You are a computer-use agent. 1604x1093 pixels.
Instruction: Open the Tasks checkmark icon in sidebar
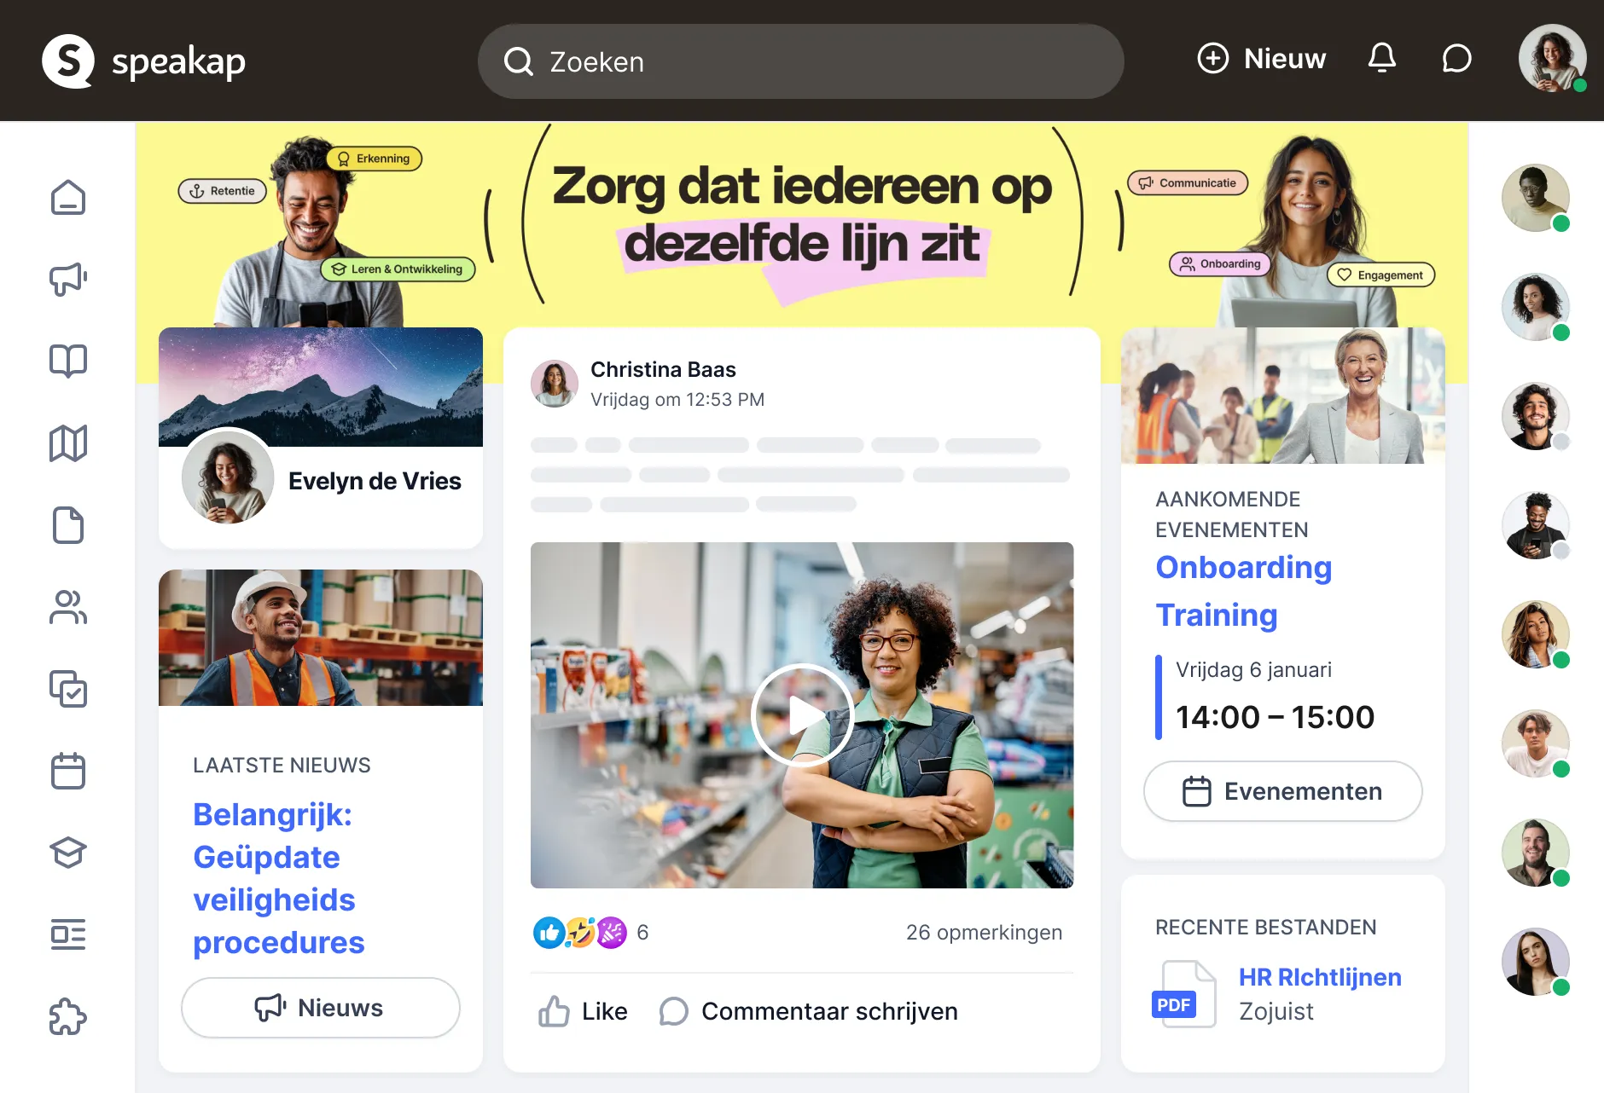pos(68,689)
